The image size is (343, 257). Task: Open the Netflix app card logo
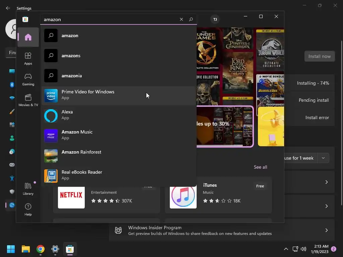(71, 197)
